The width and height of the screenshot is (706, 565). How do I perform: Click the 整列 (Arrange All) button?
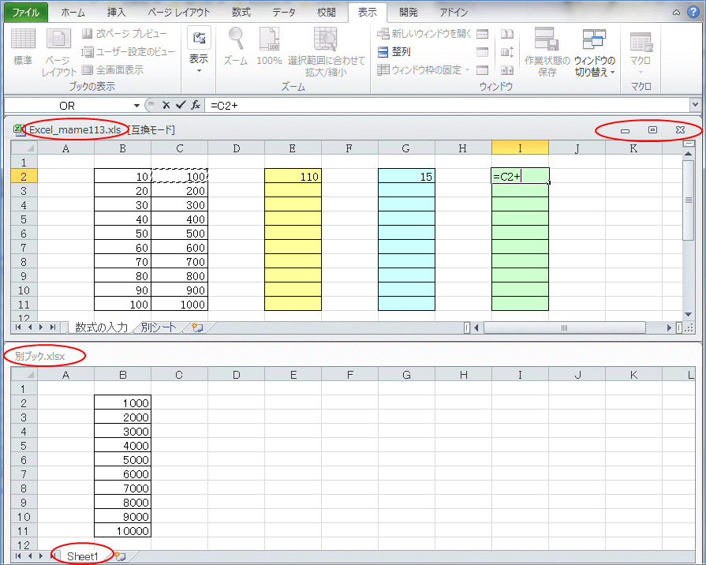click(394, 52)
